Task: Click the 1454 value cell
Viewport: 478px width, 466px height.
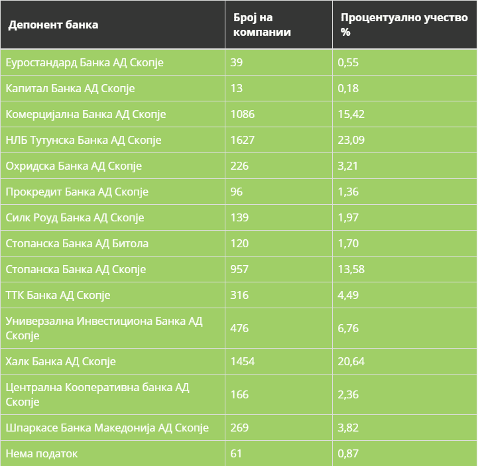Action: [x=278, y=361]
